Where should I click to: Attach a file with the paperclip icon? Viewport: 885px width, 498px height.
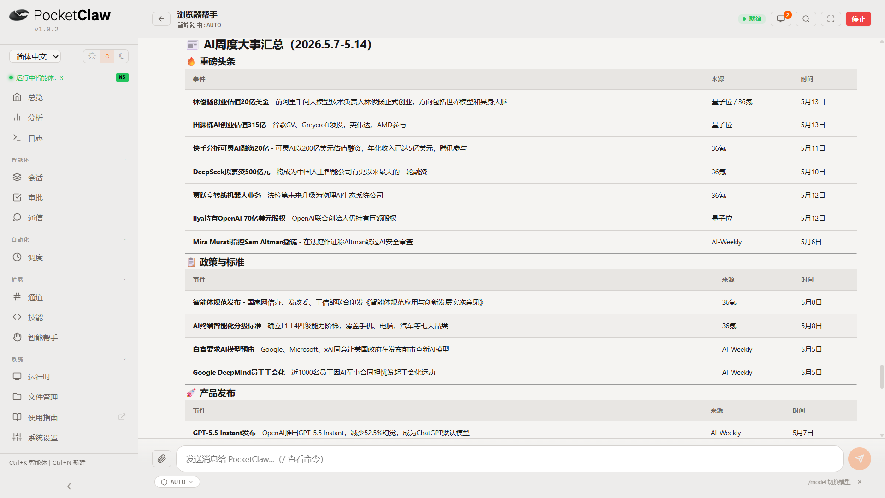pyautogui.click(x=162, y=459)
